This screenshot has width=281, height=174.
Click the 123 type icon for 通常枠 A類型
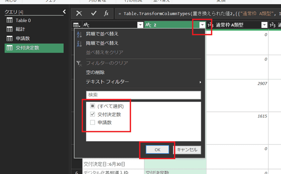211,25
